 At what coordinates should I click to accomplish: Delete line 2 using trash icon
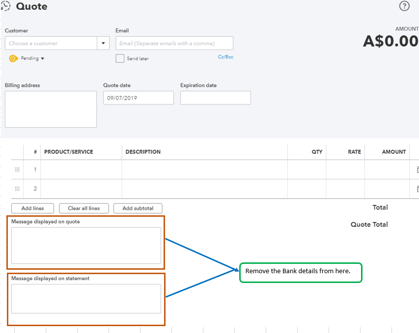pos(418,189)
